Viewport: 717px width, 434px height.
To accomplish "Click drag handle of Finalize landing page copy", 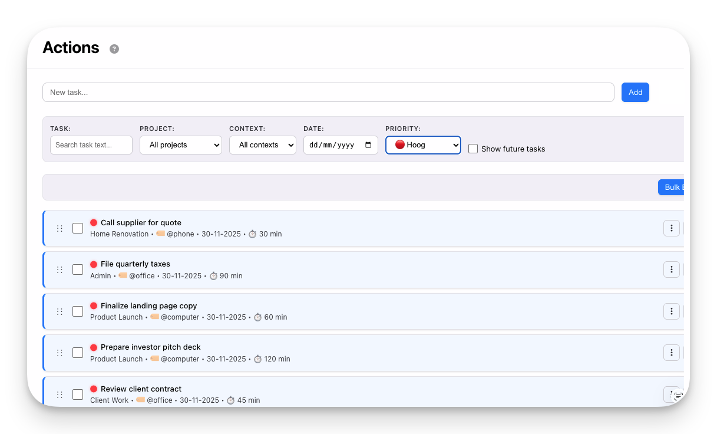I will click(x=60, y=311).
